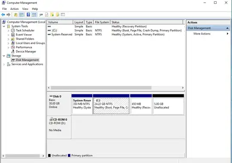Sort by the Volume column header

point(60,22)
